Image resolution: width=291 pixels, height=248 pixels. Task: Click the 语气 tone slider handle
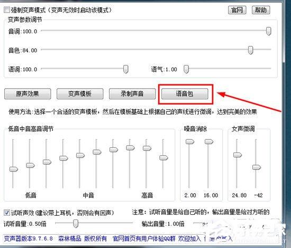click(x=186, y=69)
